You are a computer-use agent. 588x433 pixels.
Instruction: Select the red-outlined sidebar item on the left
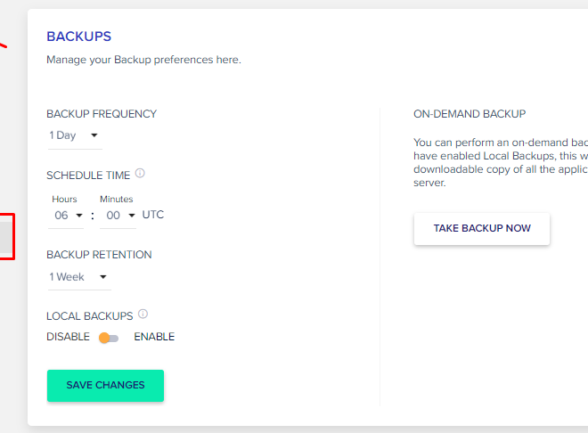(7, 236)
